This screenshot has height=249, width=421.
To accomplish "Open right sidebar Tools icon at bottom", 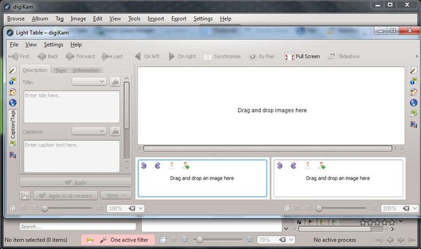I will click(414, 125).
